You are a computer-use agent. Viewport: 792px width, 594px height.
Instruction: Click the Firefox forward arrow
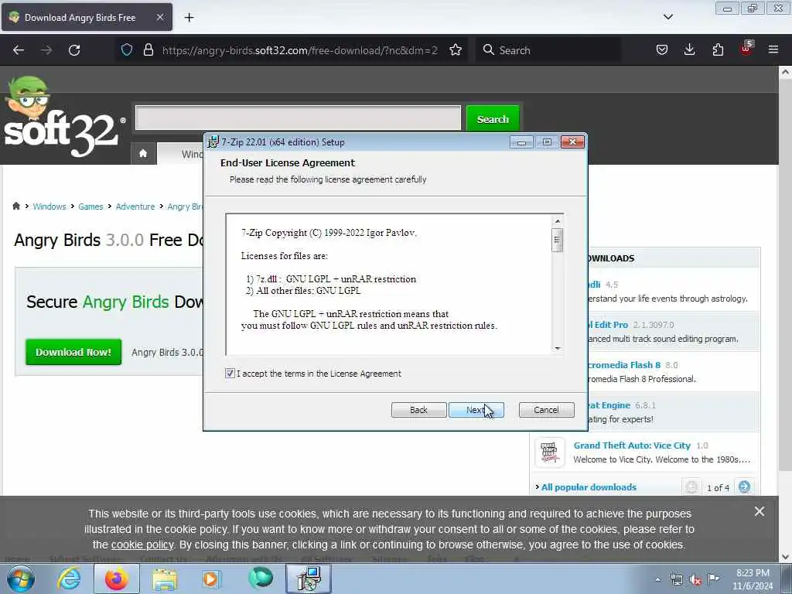46,50
